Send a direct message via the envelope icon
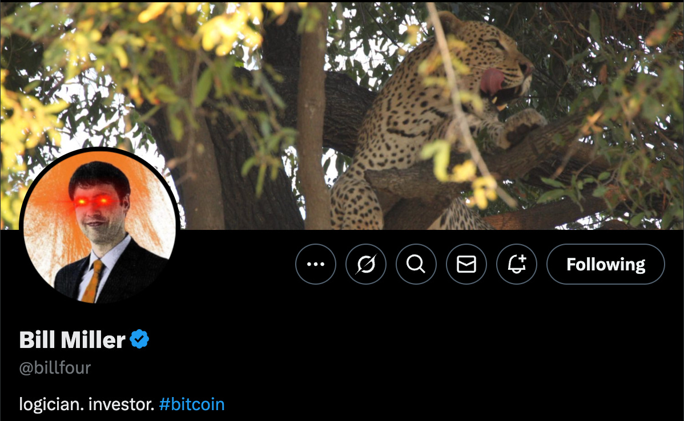 pyautogui.click(x=466, y=264)
